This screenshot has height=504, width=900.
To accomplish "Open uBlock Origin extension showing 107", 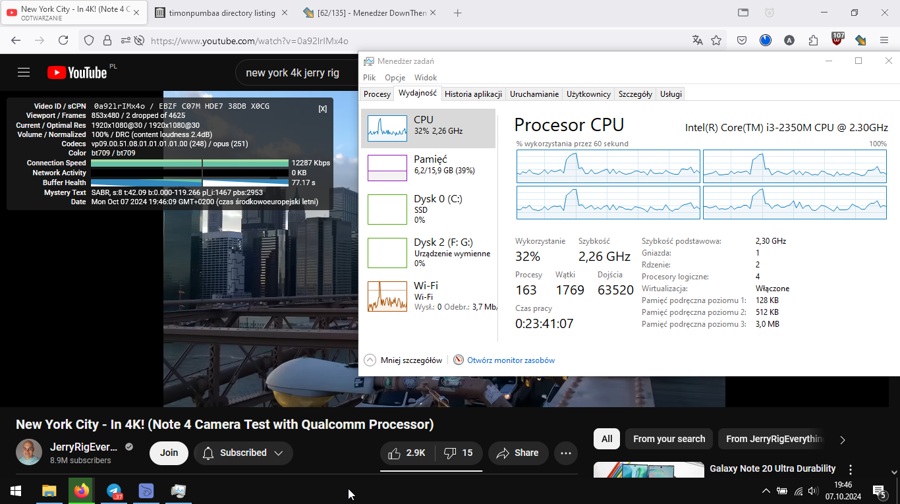I will click(837, 40).
